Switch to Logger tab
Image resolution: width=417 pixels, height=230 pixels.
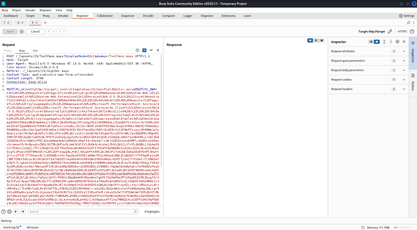(x=188, y=16)
